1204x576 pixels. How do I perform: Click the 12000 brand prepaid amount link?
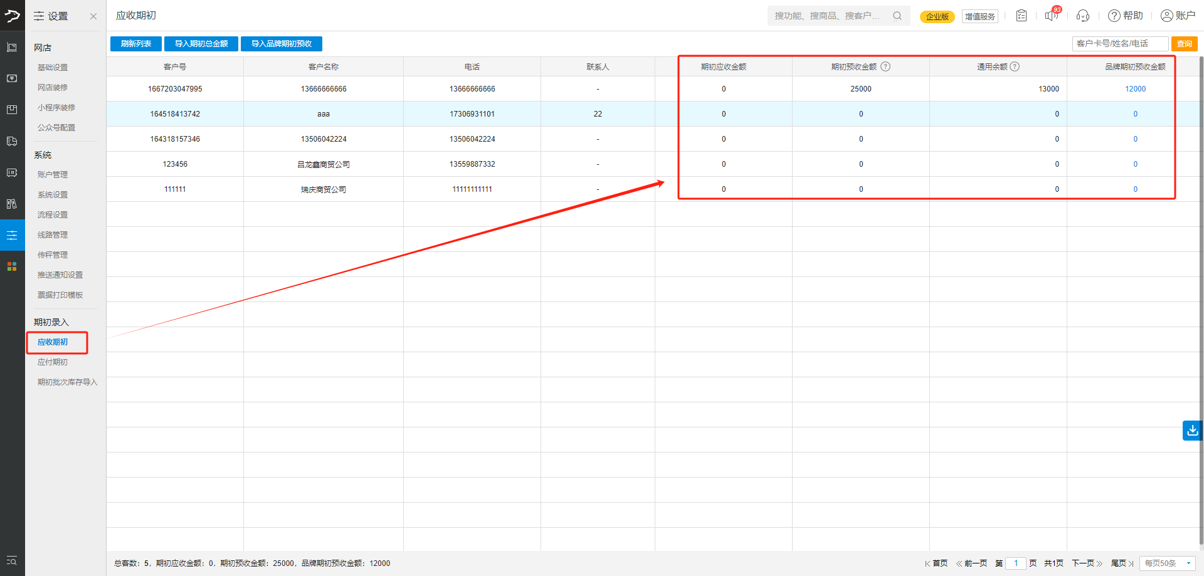[x=1135, y=89]
